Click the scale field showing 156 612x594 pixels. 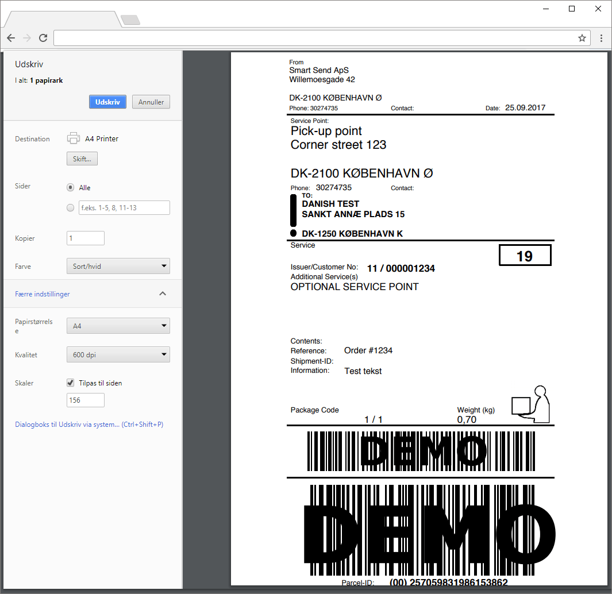click(x=86, y=400)
